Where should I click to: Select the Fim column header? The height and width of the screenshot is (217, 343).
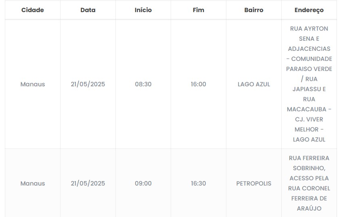click(x=199, y=10)
